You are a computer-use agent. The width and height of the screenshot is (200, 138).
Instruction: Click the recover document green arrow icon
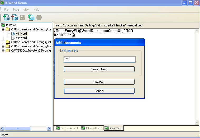click(31, 17)
